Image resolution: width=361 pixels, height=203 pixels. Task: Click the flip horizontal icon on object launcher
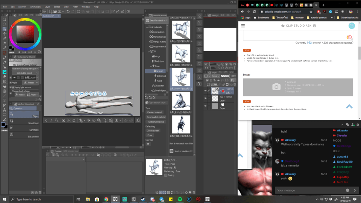[x=89, y=120]
